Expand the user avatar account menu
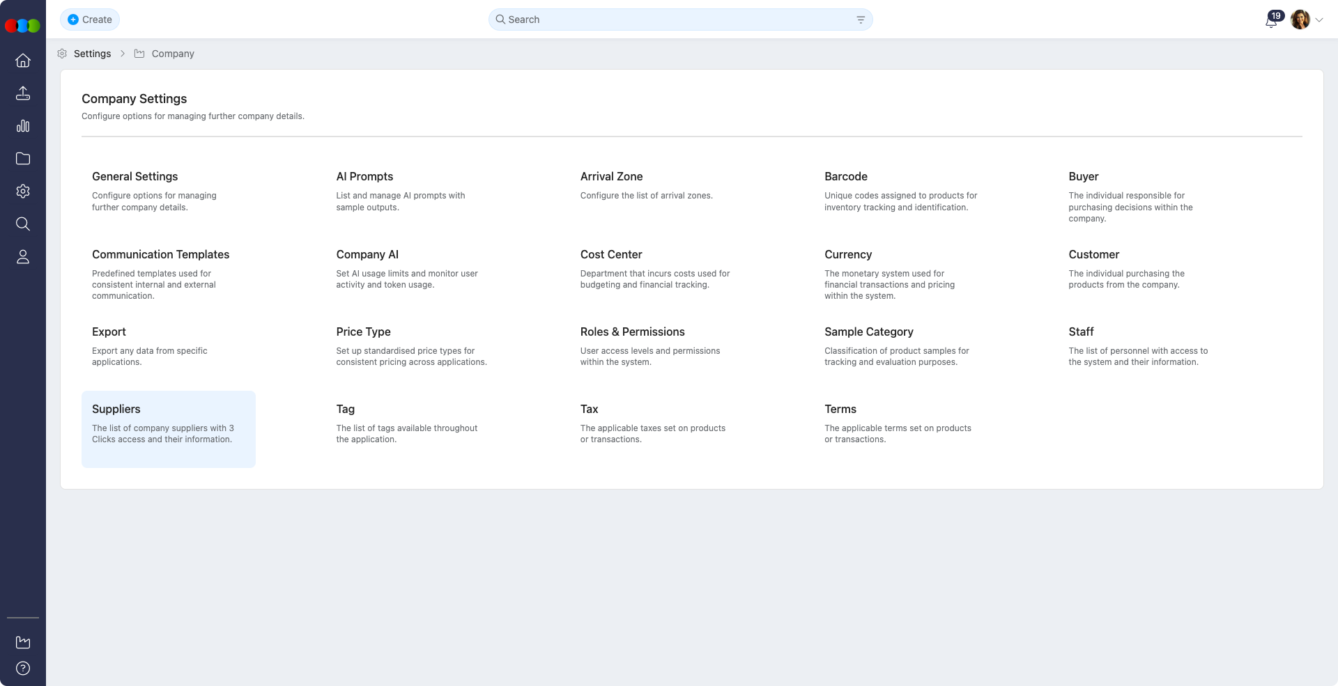 point(1307,20)
